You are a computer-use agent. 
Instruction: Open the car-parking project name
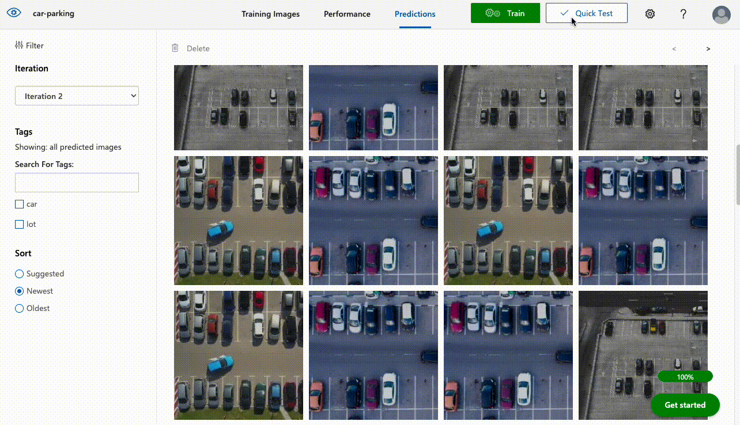click(52, 13)
